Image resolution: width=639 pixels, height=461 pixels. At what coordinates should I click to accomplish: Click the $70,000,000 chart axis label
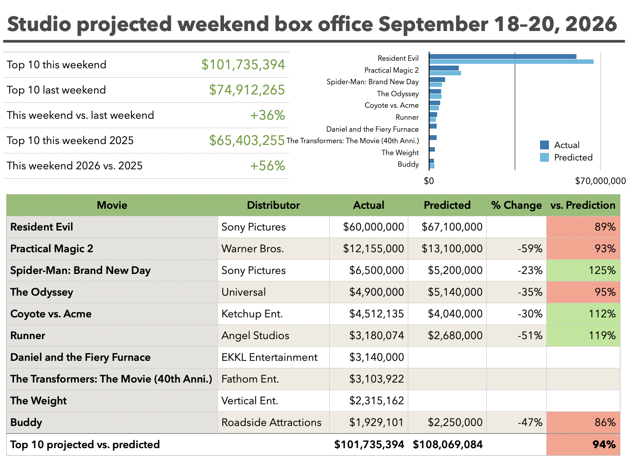coord(600,181)
